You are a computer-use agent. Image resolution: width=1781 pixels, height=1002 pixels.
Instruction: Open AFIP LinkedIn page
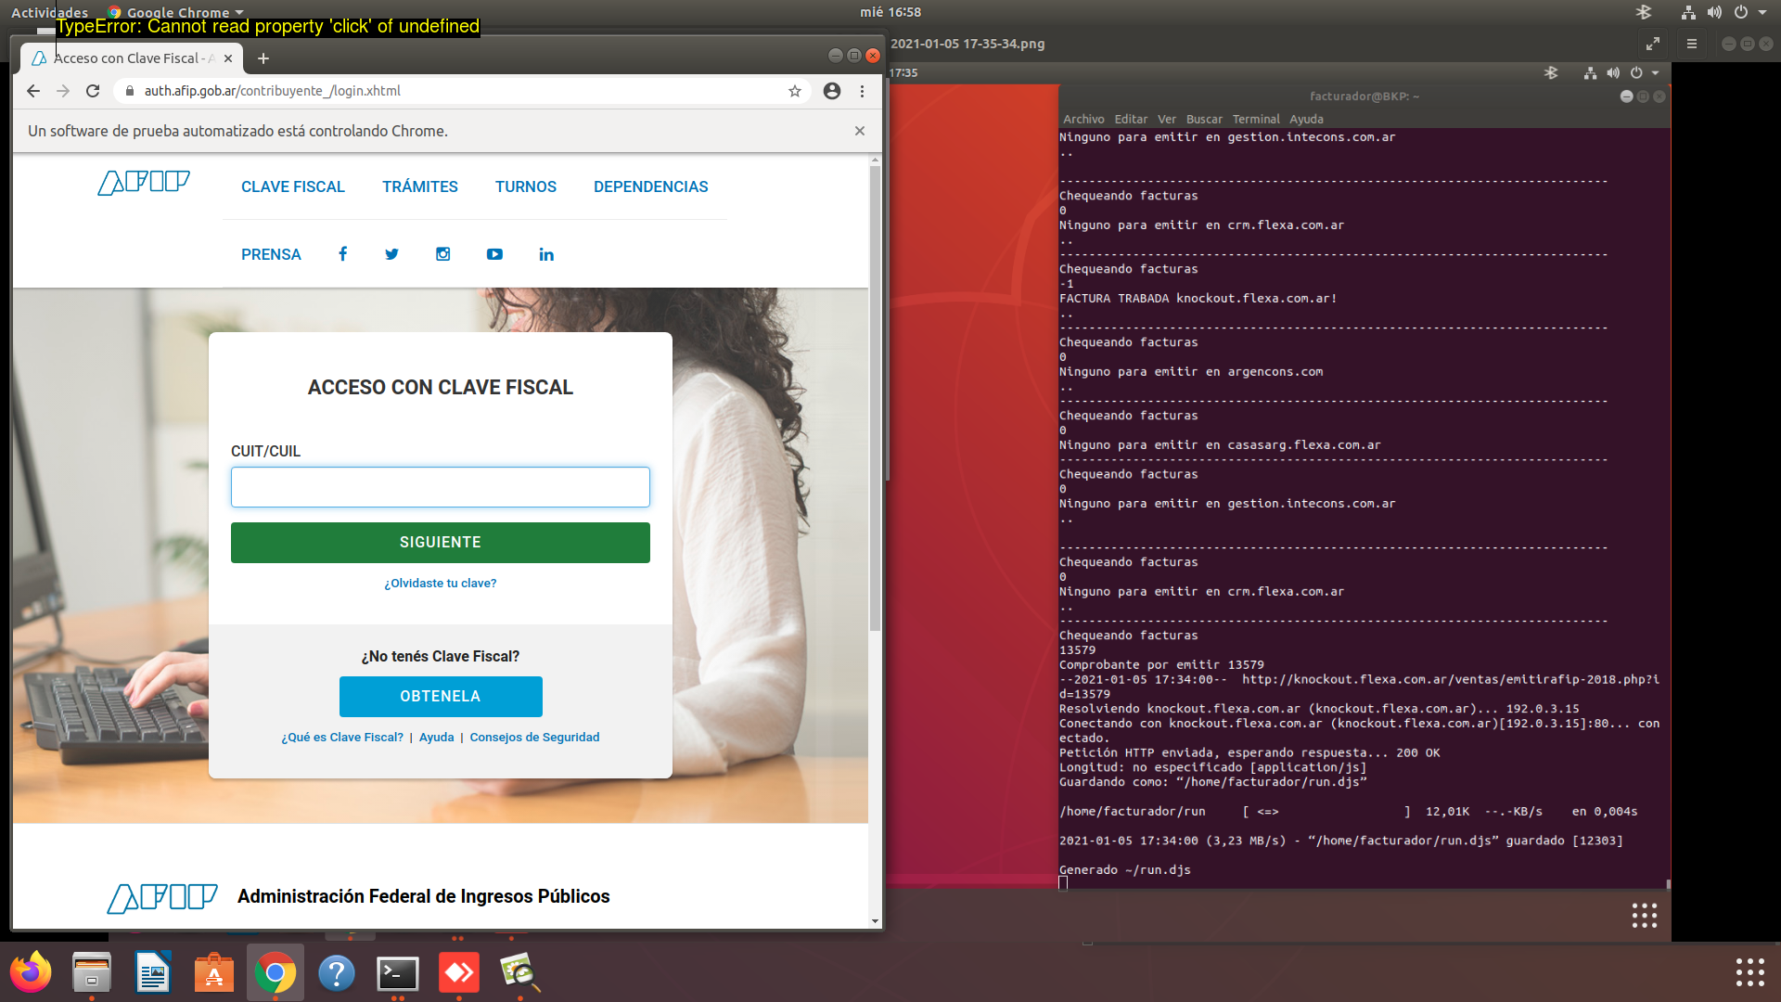pos(546,254)
